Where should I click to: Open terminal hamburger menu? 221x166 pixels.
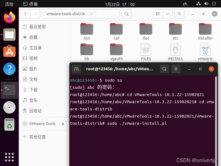176,69
